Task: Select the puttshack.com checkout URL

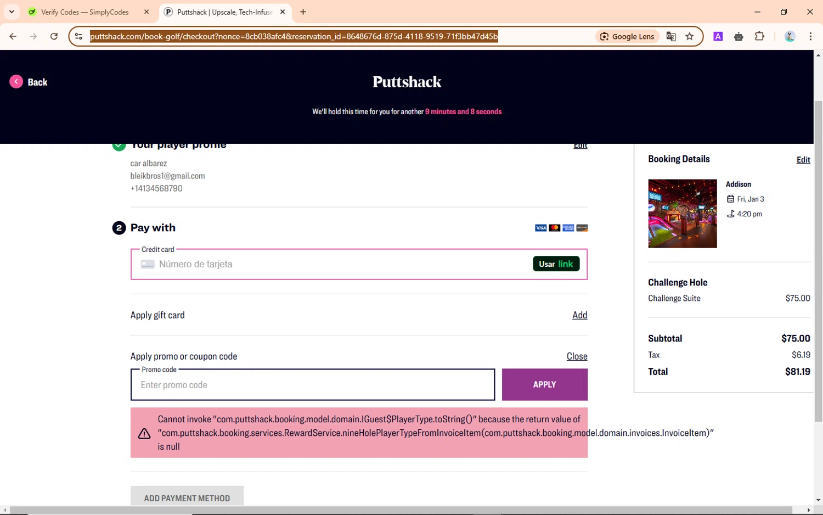Action: (x=294, y=36)
